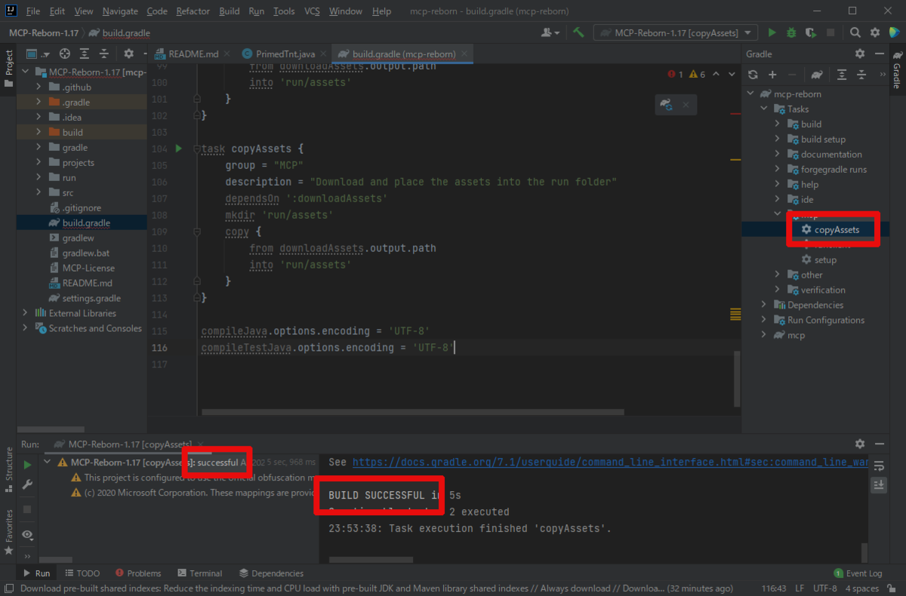Click the user account icon in toolbar
This screenshot has height=596, width=906.
[x=550, y=32]
